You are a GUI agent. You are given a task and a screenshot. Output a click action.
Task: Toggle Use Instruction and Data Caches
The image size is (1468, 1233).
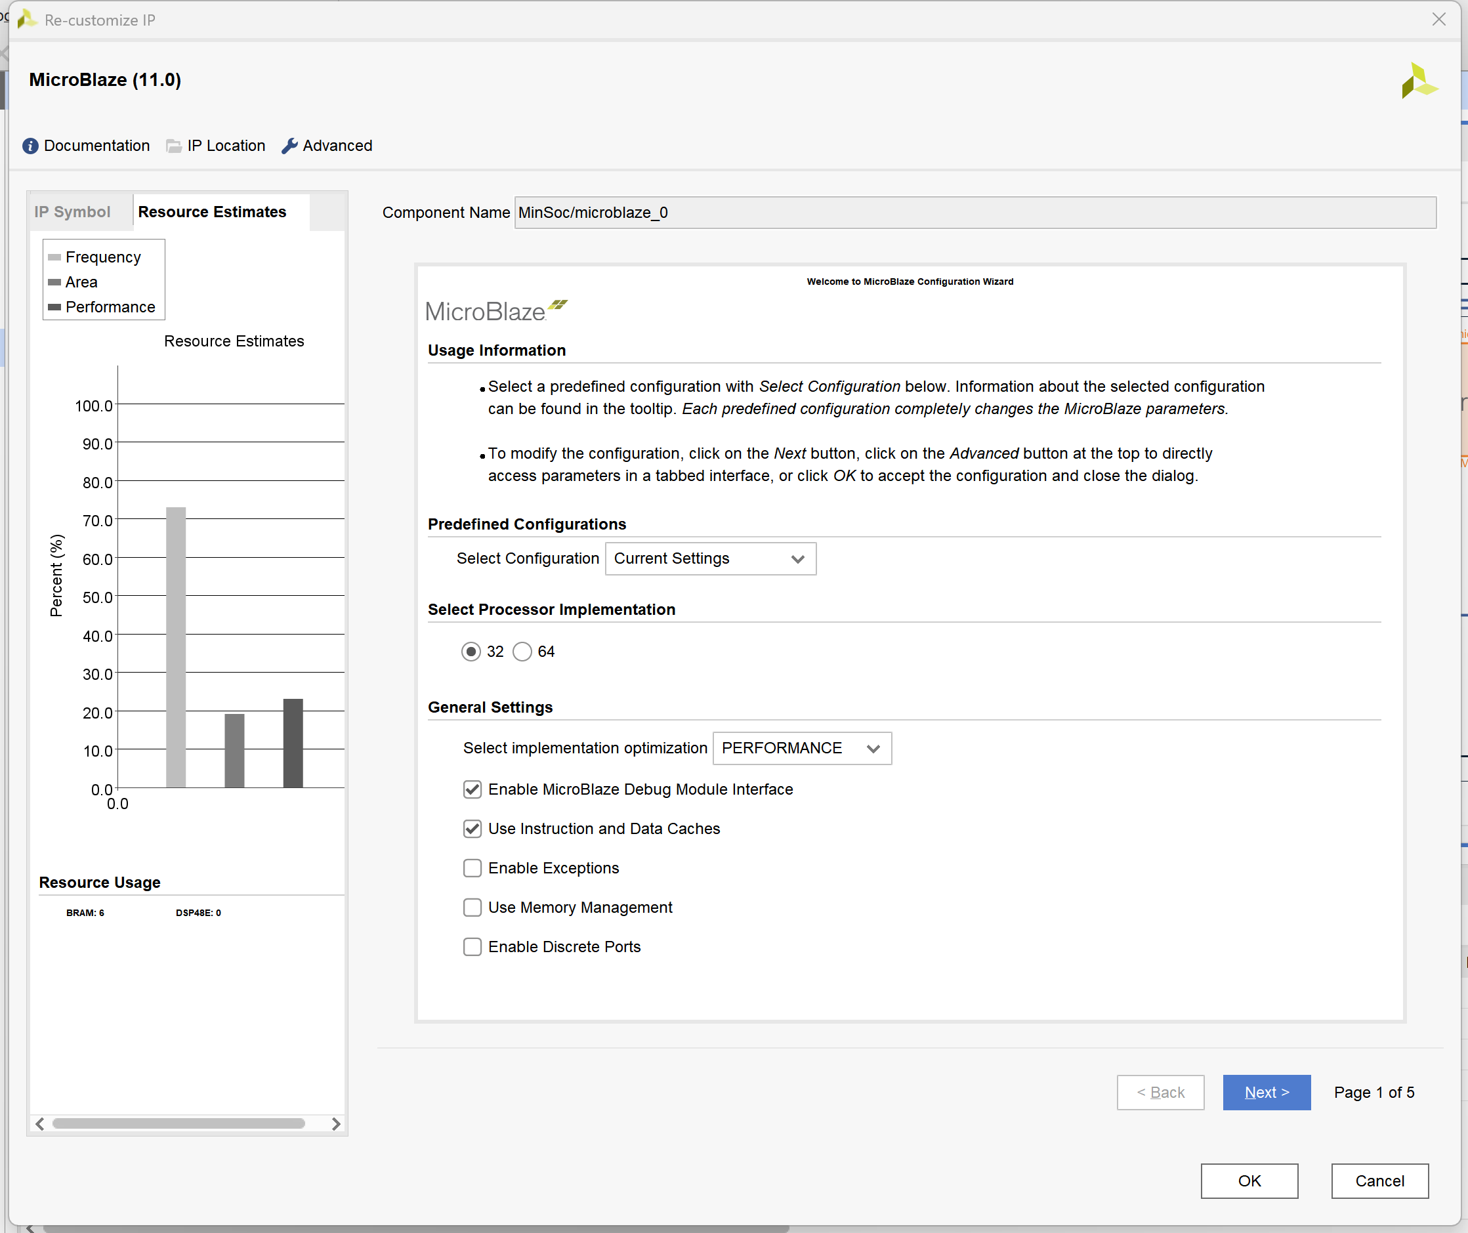coord(472,828)
